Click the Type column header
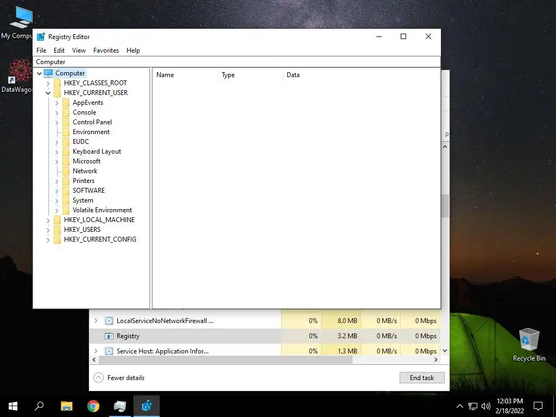Viewport: 556px width, 417px height. (x=250, y=75)
